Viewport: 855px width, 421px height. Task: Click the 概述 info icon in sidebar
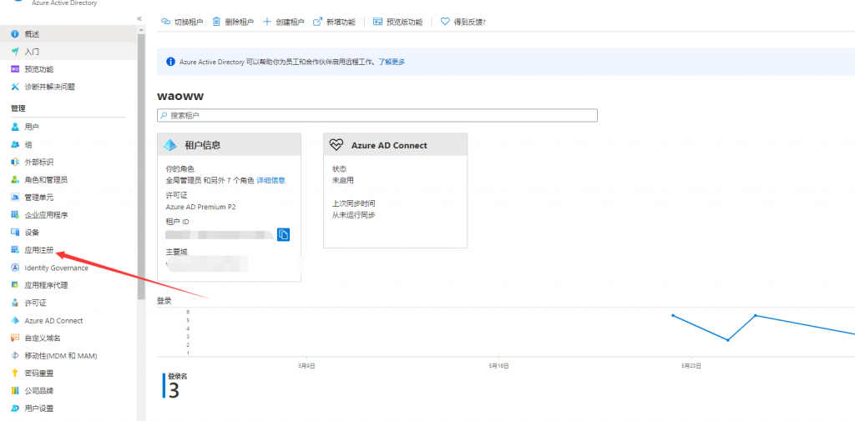[x=15, y=34]
